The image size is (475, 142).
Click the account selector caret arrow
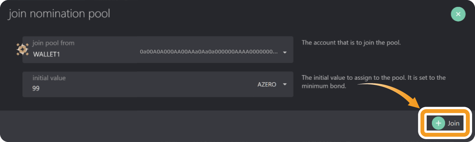click(285, 52)
